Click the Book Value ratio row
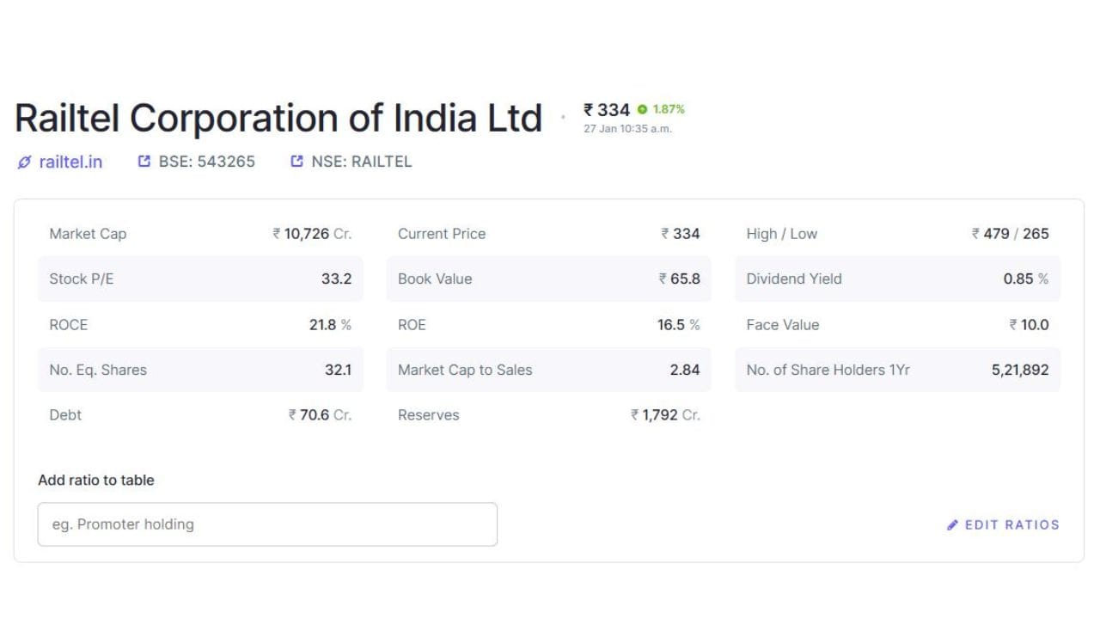Viewport: 1100px width, 619px height. click(548, 279)
